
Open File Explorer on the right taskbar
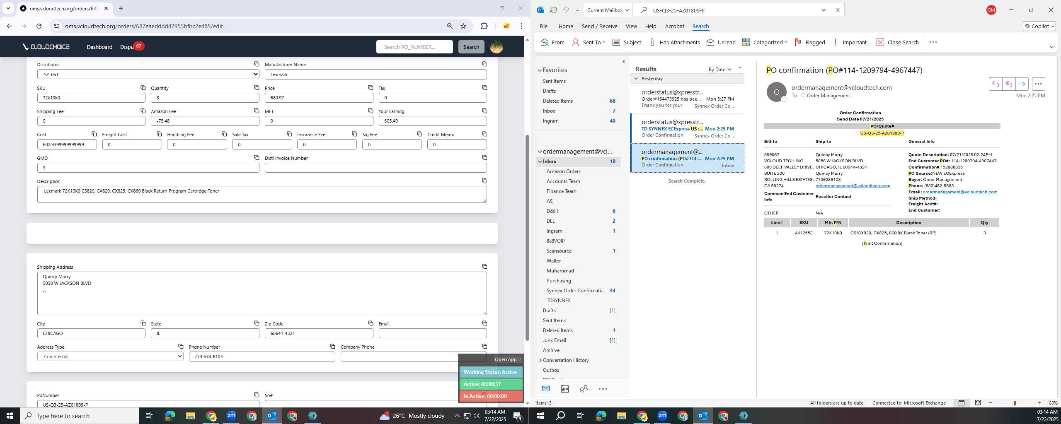(621, 416)
